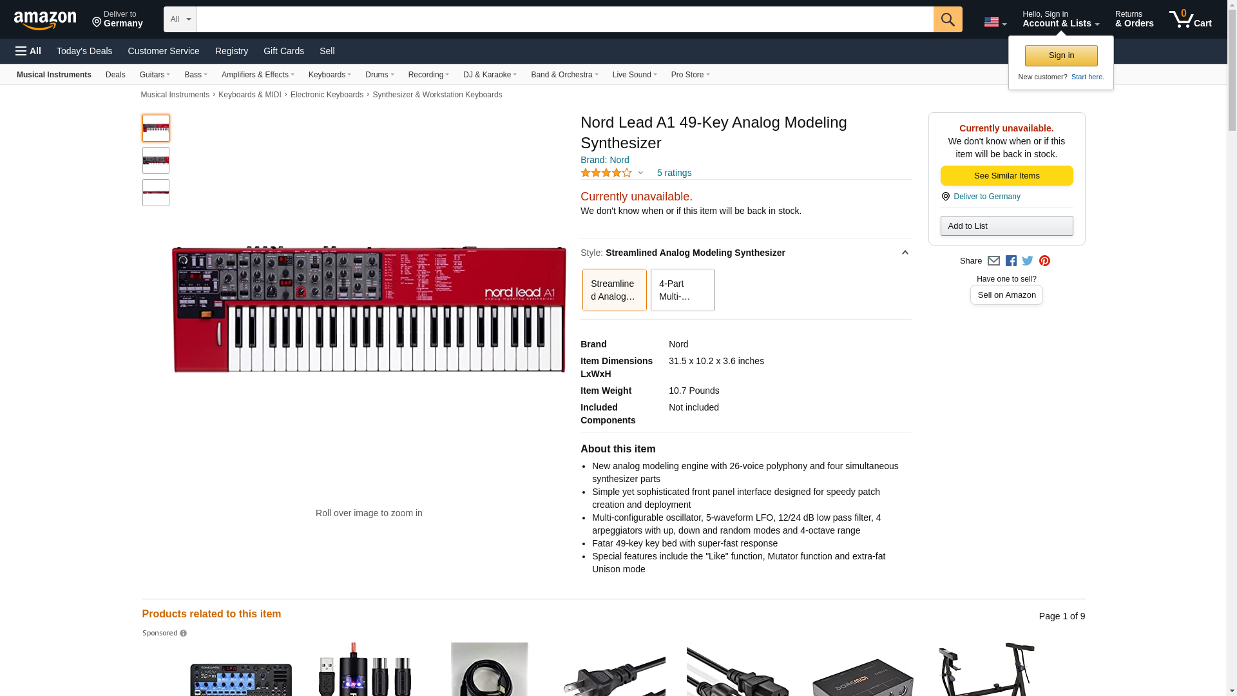Open the cart icon
The image size is (1237, 696).
(x=1189, y=19)
